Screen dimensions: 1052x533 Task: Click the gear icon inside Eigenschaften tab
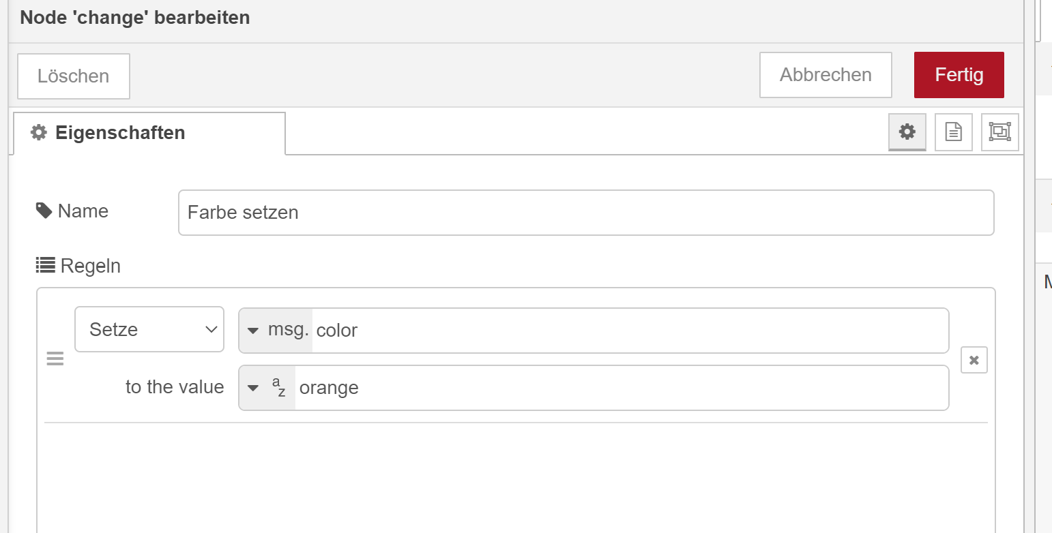tap(39, 133)
